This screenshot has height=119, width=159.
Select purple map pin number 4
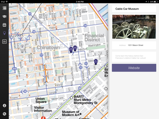(x=75, y=48)
